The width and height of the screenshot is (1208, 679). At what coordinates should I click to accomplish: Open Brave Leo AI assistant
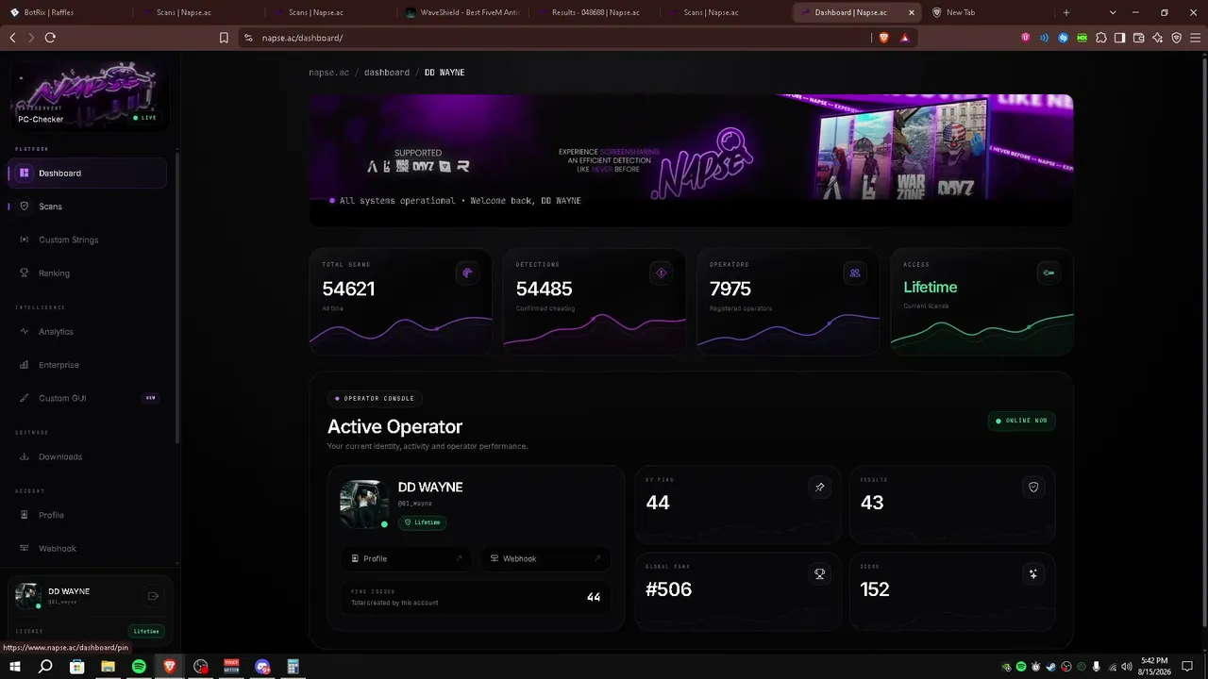1158,38
